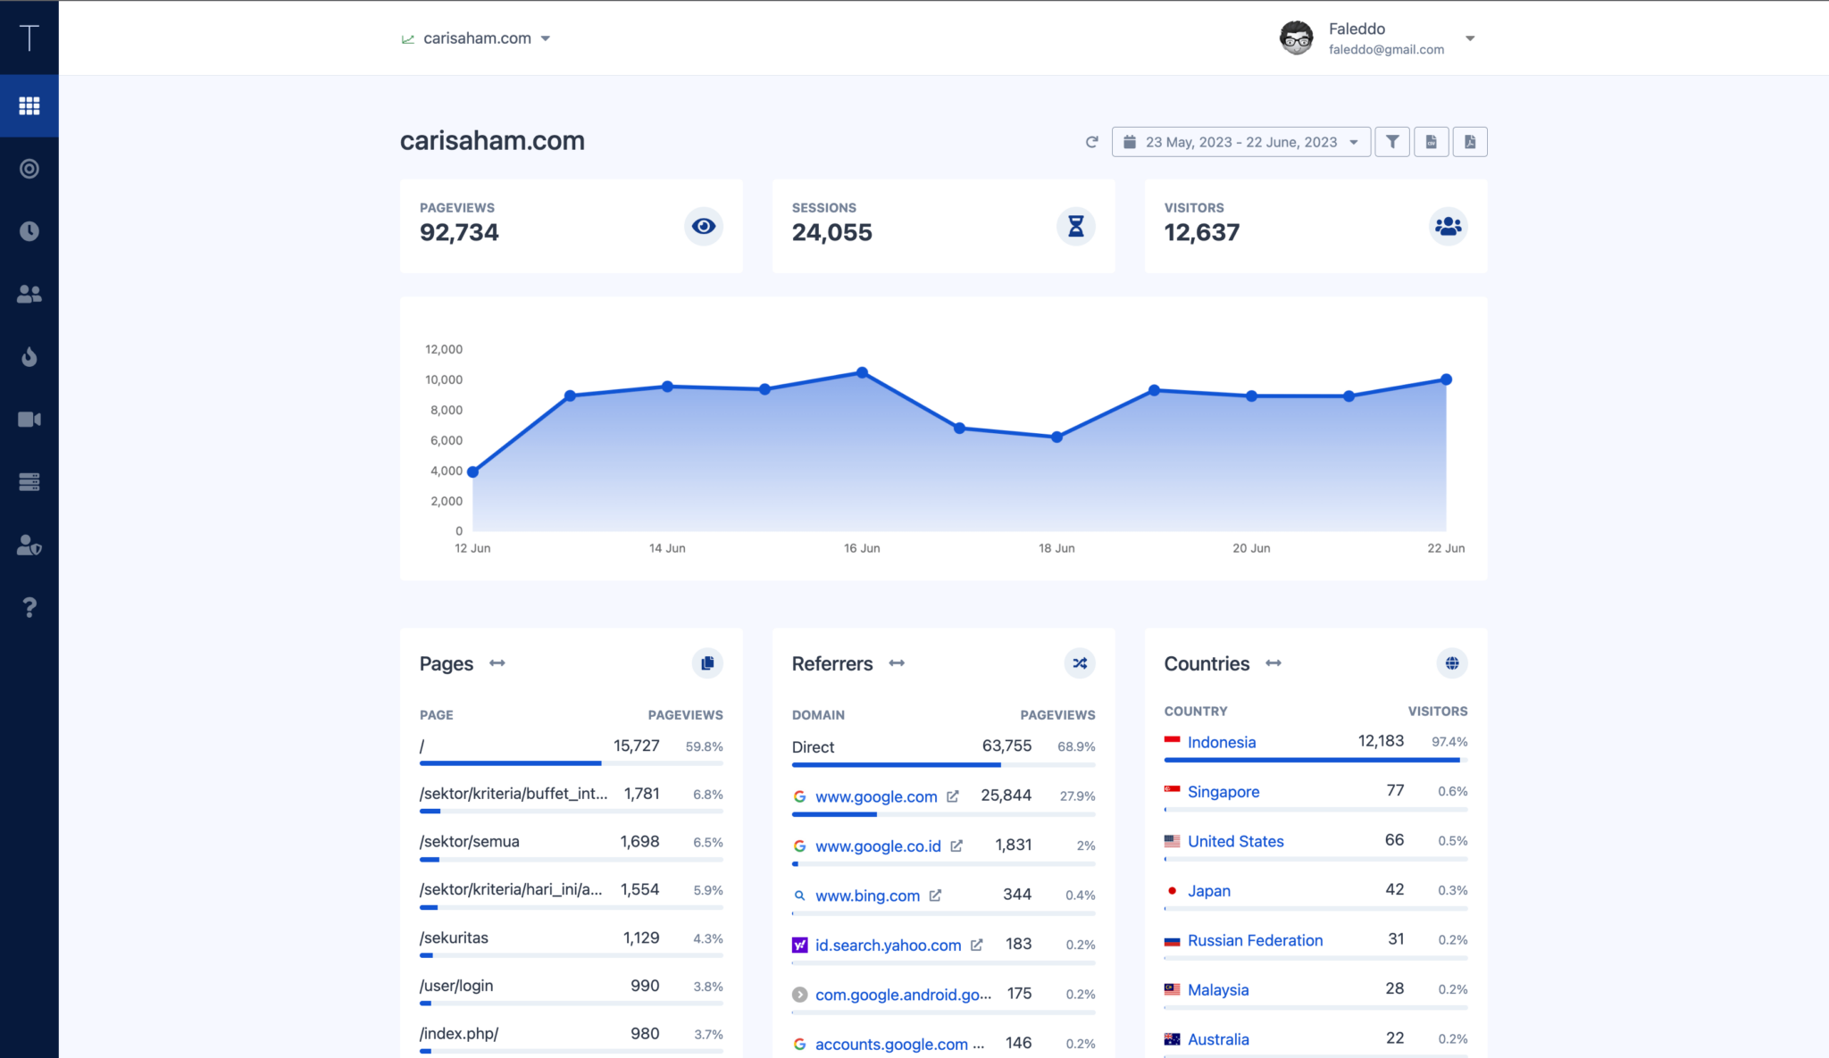This screenshot has width=1829, height=1058.
Task: Open the flame heatmap sidebar icon
Action: pos(29,357)
